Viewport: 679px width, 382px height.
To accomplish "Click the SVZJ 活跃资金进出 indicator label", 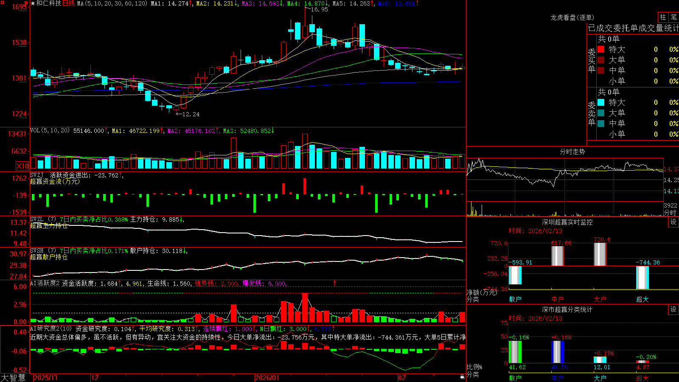I will 61,175.
